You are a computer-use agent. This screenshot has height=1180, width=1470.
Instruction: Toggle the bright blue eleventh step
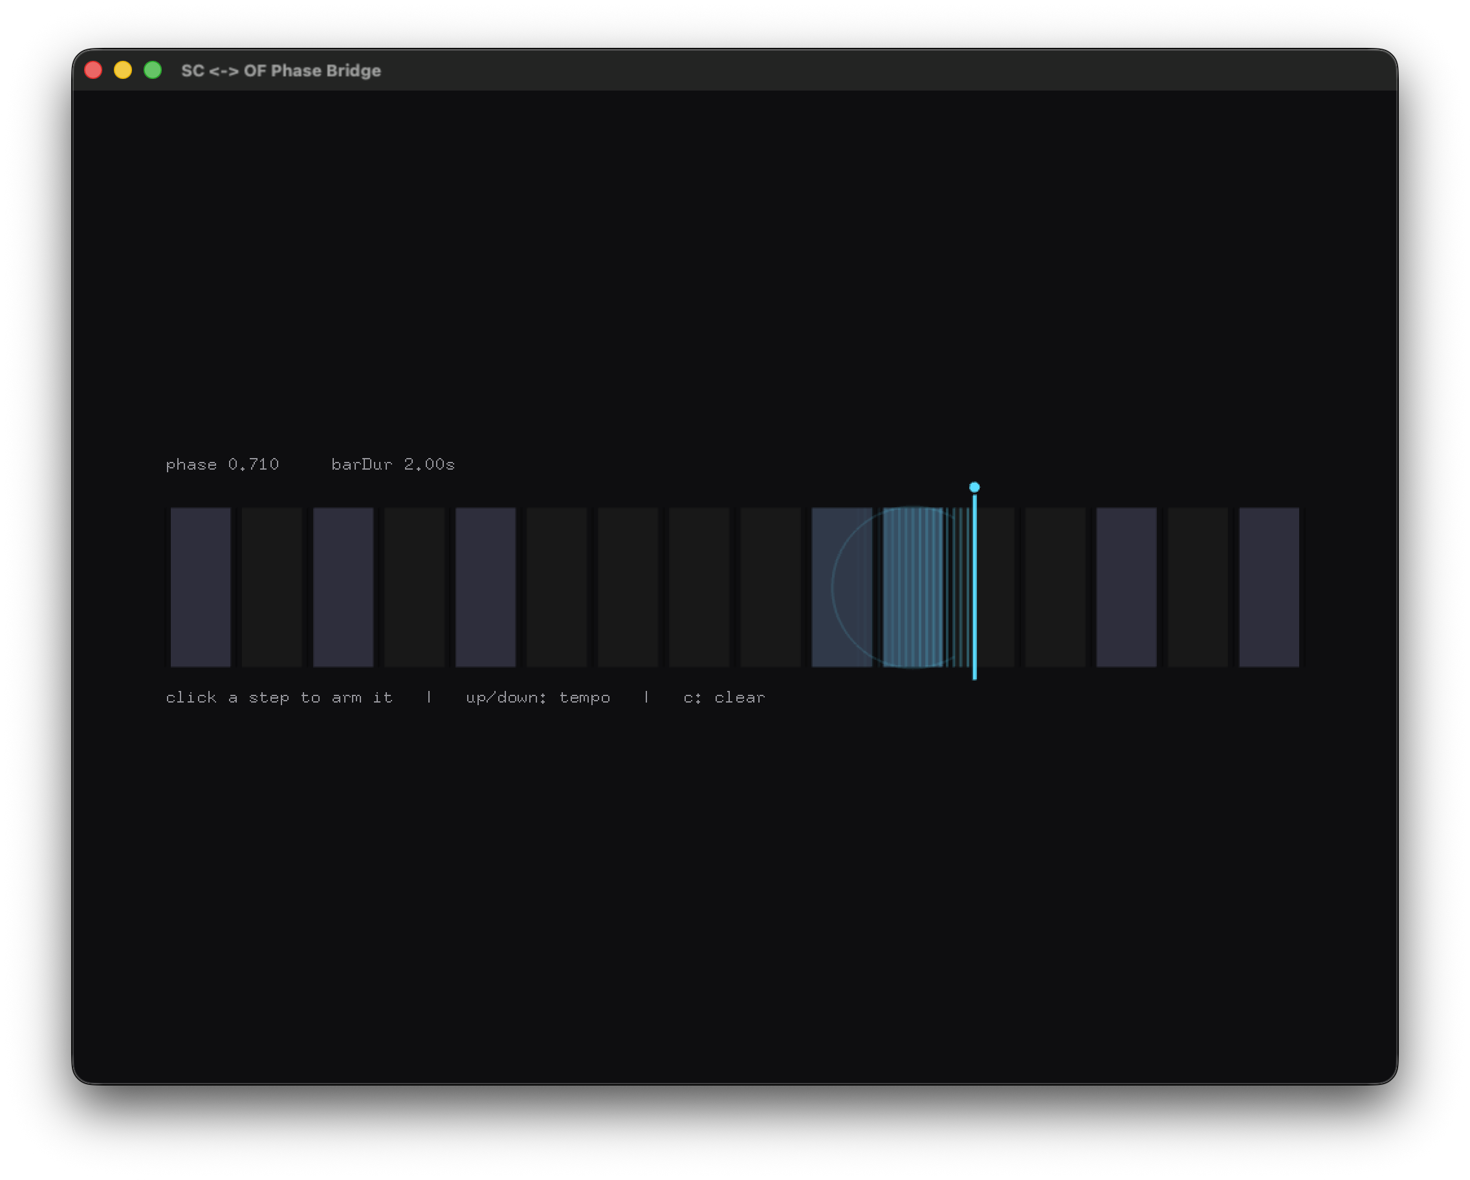click(x=913, y=587)
